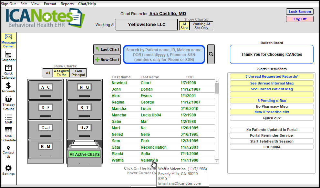
Task: Open the A - C file drawer
Action: [46, 87]
